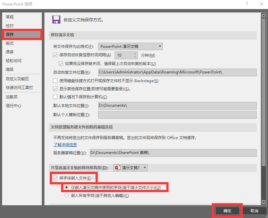This screenshot has height=218, width=268.
Task: Click the 服务器草稿位置 field
Action: pos(173,153)
